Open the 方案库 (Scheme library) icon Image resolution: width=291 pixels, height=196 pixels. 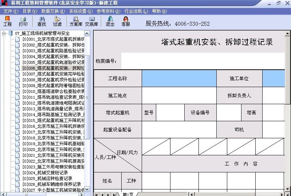point(76,21)
